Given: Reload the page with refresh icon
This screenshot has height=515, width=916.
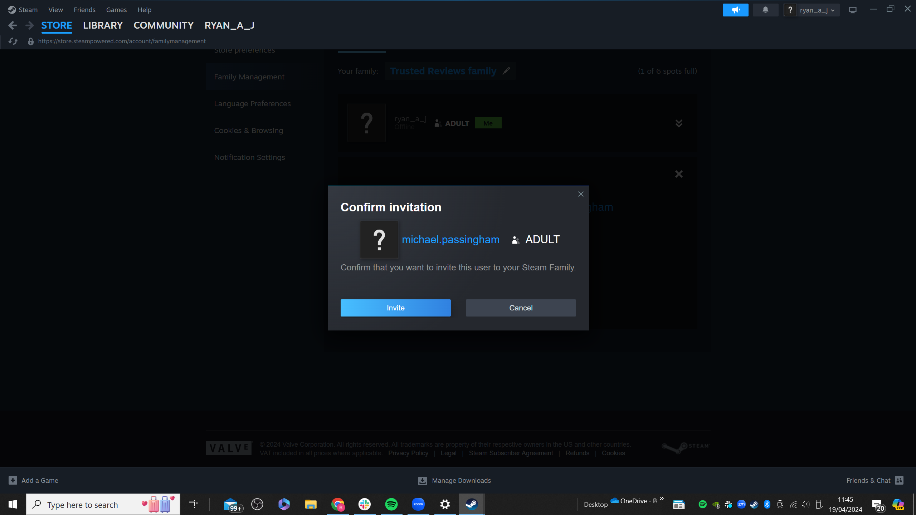Looking at the screenshot, I should point(13,41).
